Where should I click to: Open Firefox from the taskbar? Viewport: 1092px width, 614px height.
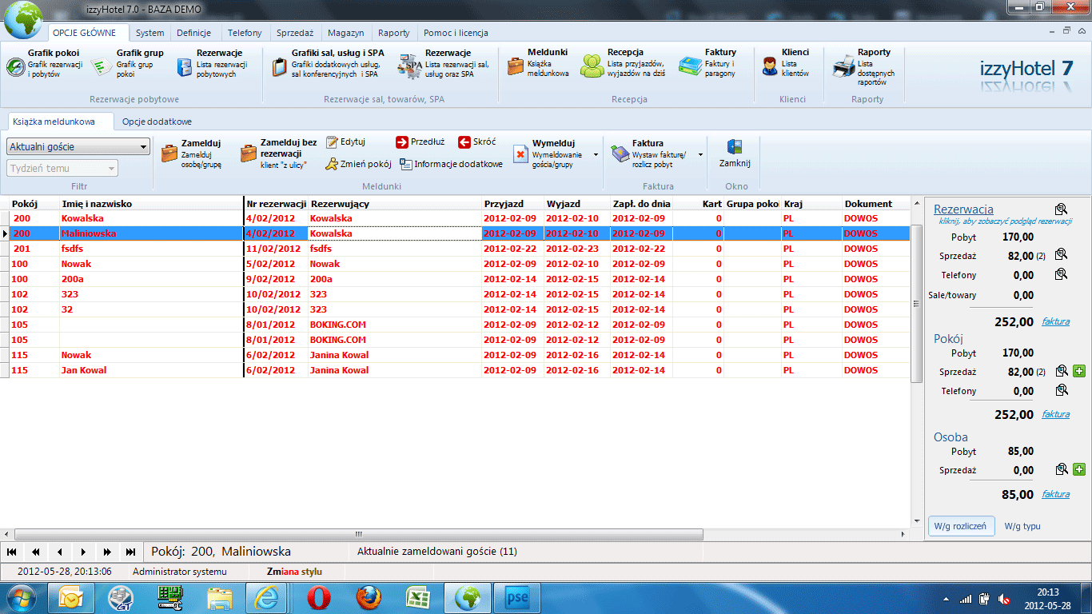click(369, 597)
